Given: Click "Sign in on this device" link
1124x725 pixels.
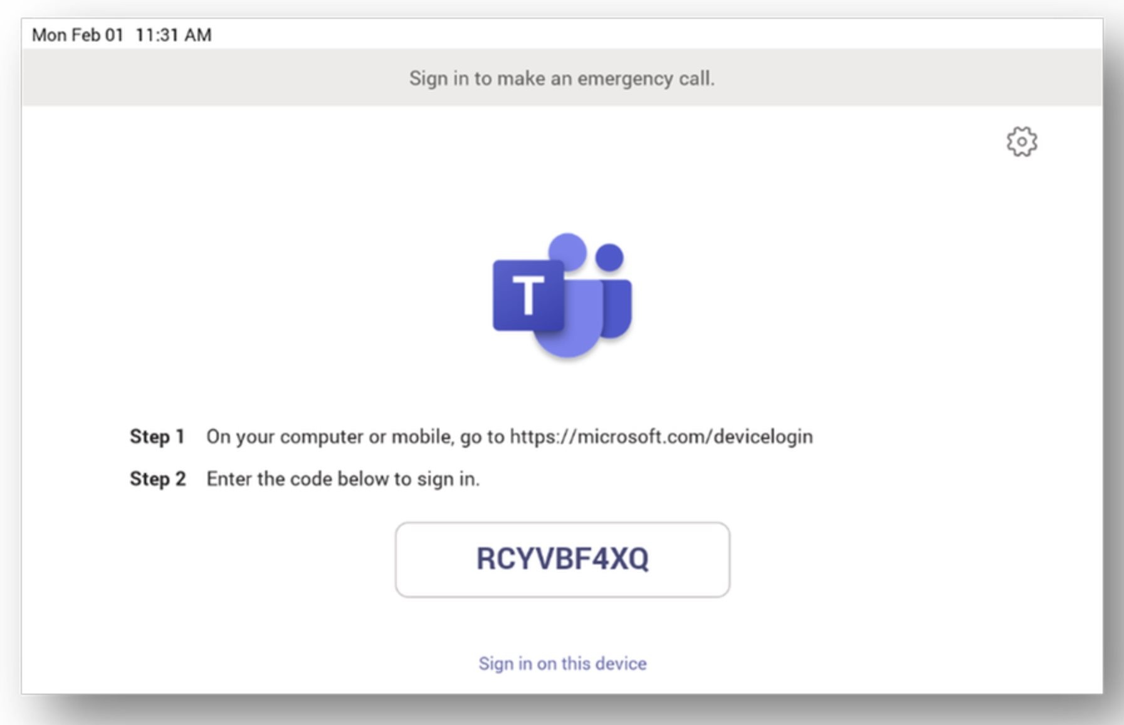Looking at the screenshot, I should [562, 664].
